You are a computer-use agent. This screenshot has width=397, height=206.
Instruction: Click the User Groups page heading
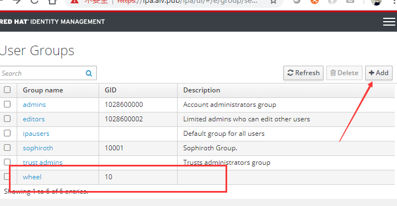pos(37,51)
